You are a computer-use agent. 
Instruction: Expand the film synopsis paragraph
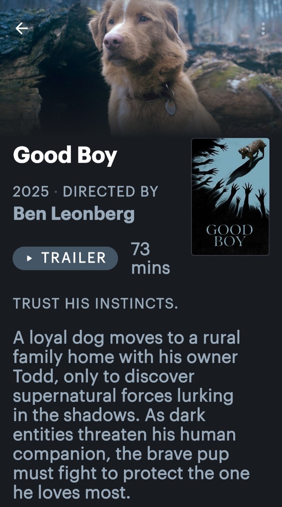131,415
